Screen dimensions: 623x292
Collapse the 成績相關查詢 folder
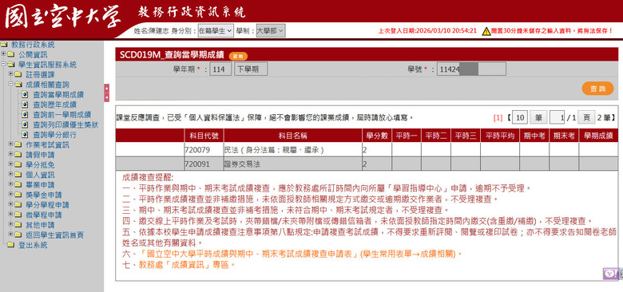point(10,85)
